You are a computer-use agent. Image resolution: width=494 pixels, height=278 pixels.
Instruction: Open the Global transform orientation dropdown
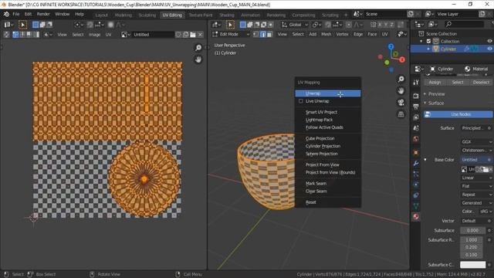(x=295, y=25)
